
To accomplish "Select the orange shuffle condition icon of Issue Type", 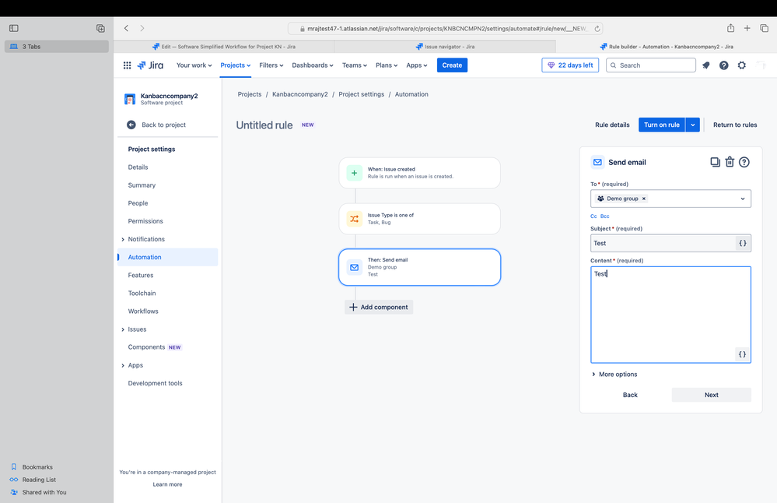I will (354, 219).
